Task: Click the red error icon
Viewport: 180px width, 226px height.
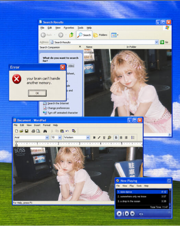Action: coord(17,79)
